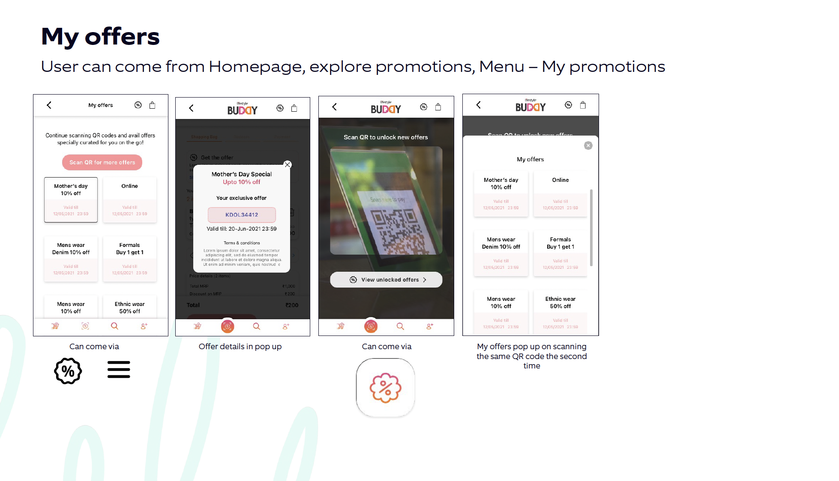
Task: Click large hamburger menu icon below first screen
Action: coord(119,370)
